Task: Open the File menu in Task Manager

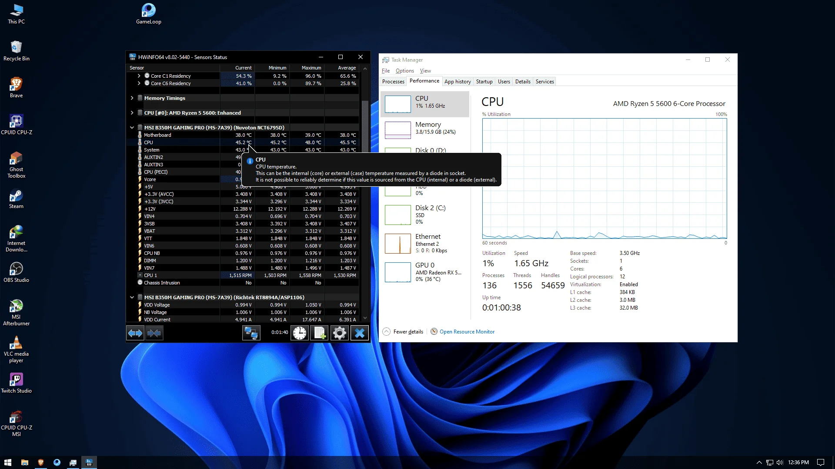Action: point(386,71)
